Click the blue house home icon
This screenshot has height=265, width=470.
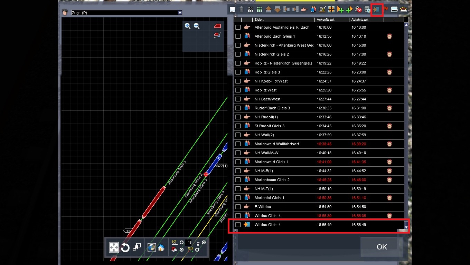[161, 247]
